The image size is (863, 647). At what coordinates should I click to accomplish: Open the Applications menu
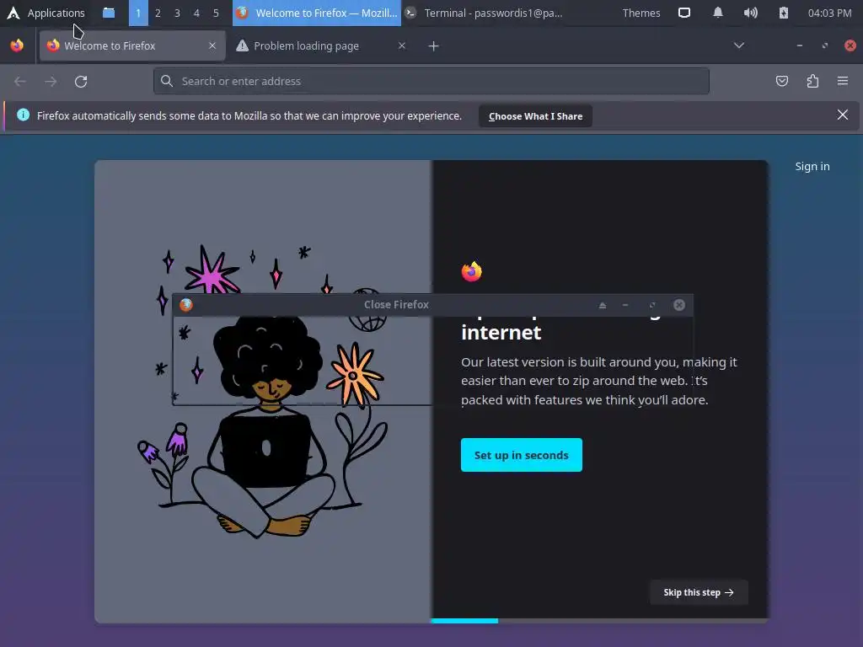(x=46, y=13)
